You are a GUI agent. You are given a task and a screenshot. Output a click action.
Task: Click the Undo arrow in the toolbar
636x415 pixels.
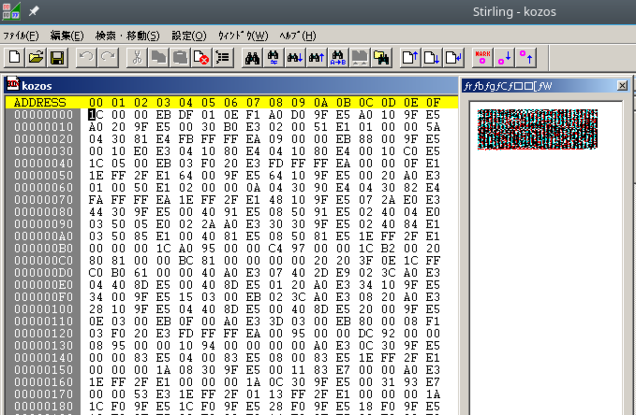click(x=87, y=58)
